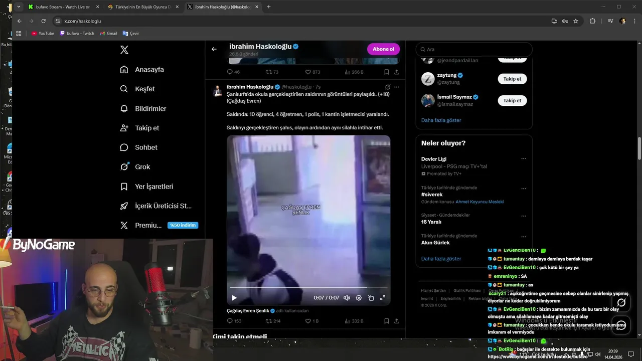
Task: Open a new browser tab
Action: point(269,7)
